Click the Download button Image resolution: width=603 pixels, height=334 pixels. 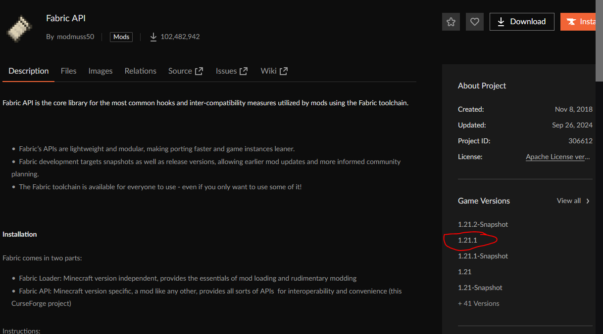(522, 22)
